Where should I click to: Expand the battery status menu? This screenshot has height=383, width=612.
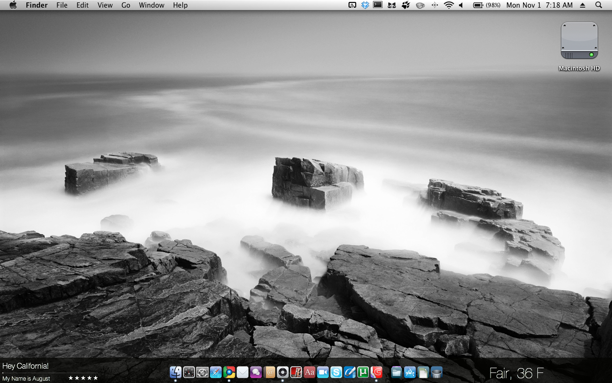point(486,5)
